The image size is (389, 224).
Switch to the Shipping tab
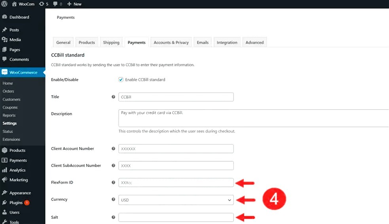pyautogui.click(x=111, y=42)
